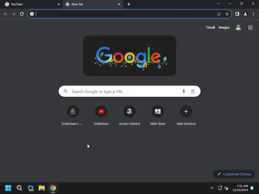The image size is (259, 194).
Task: Search by image with Google Lens icon
Action: point(193,91)
